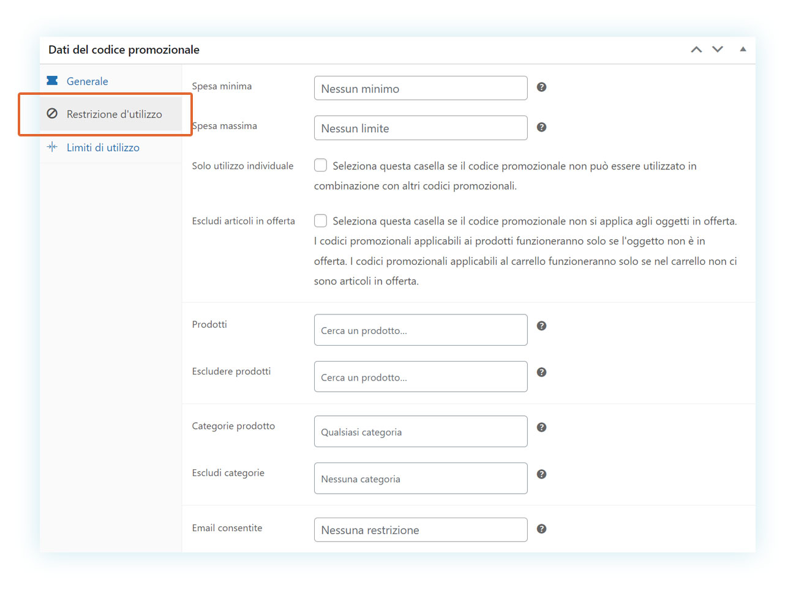Viewport: 796px width, 591px height.
Task: Open the Categorie prodotto selector
Action: click(421, 431)
